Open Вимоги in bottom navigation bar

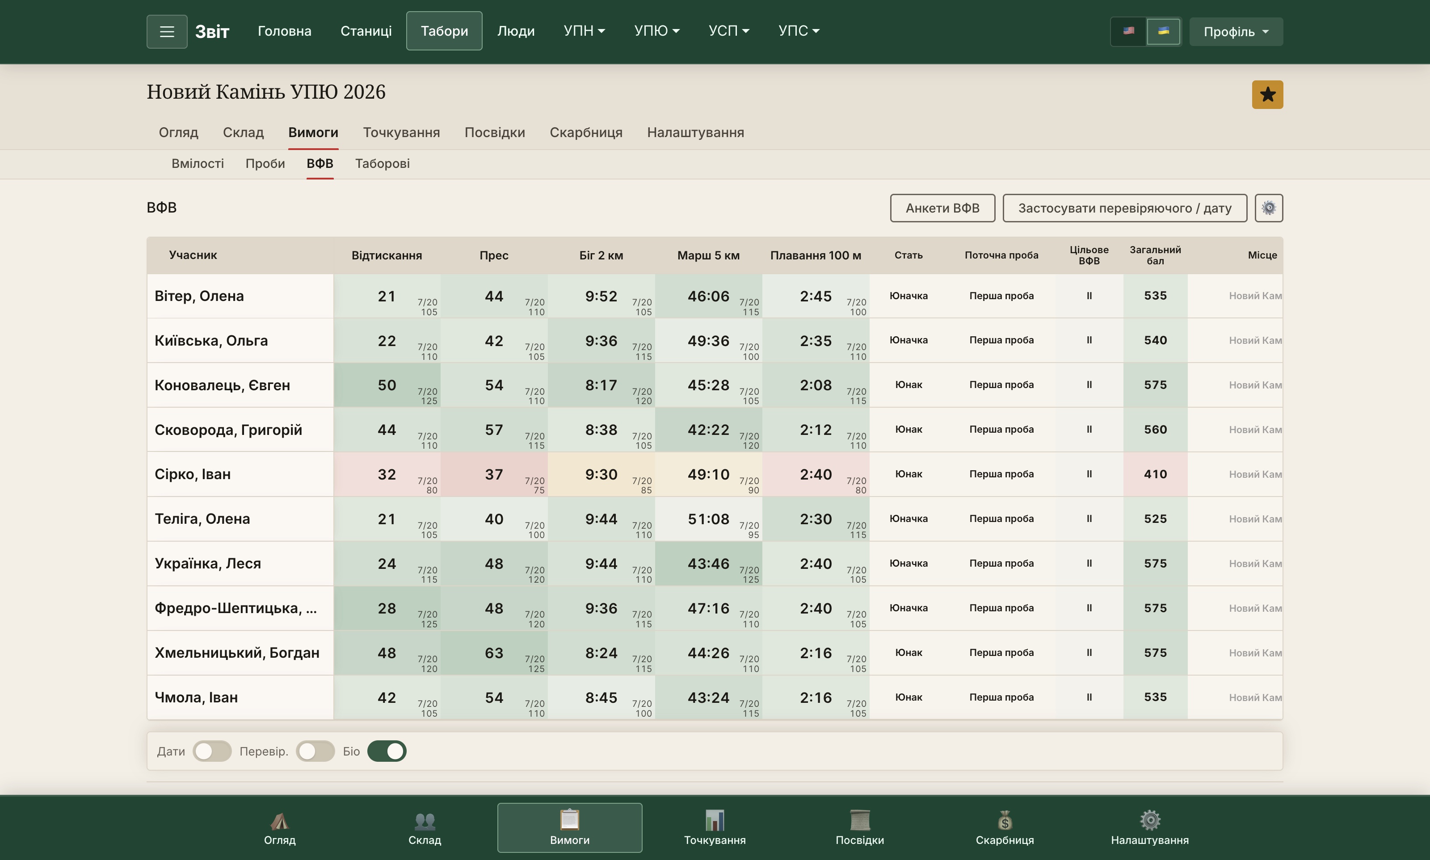[569, 827]
